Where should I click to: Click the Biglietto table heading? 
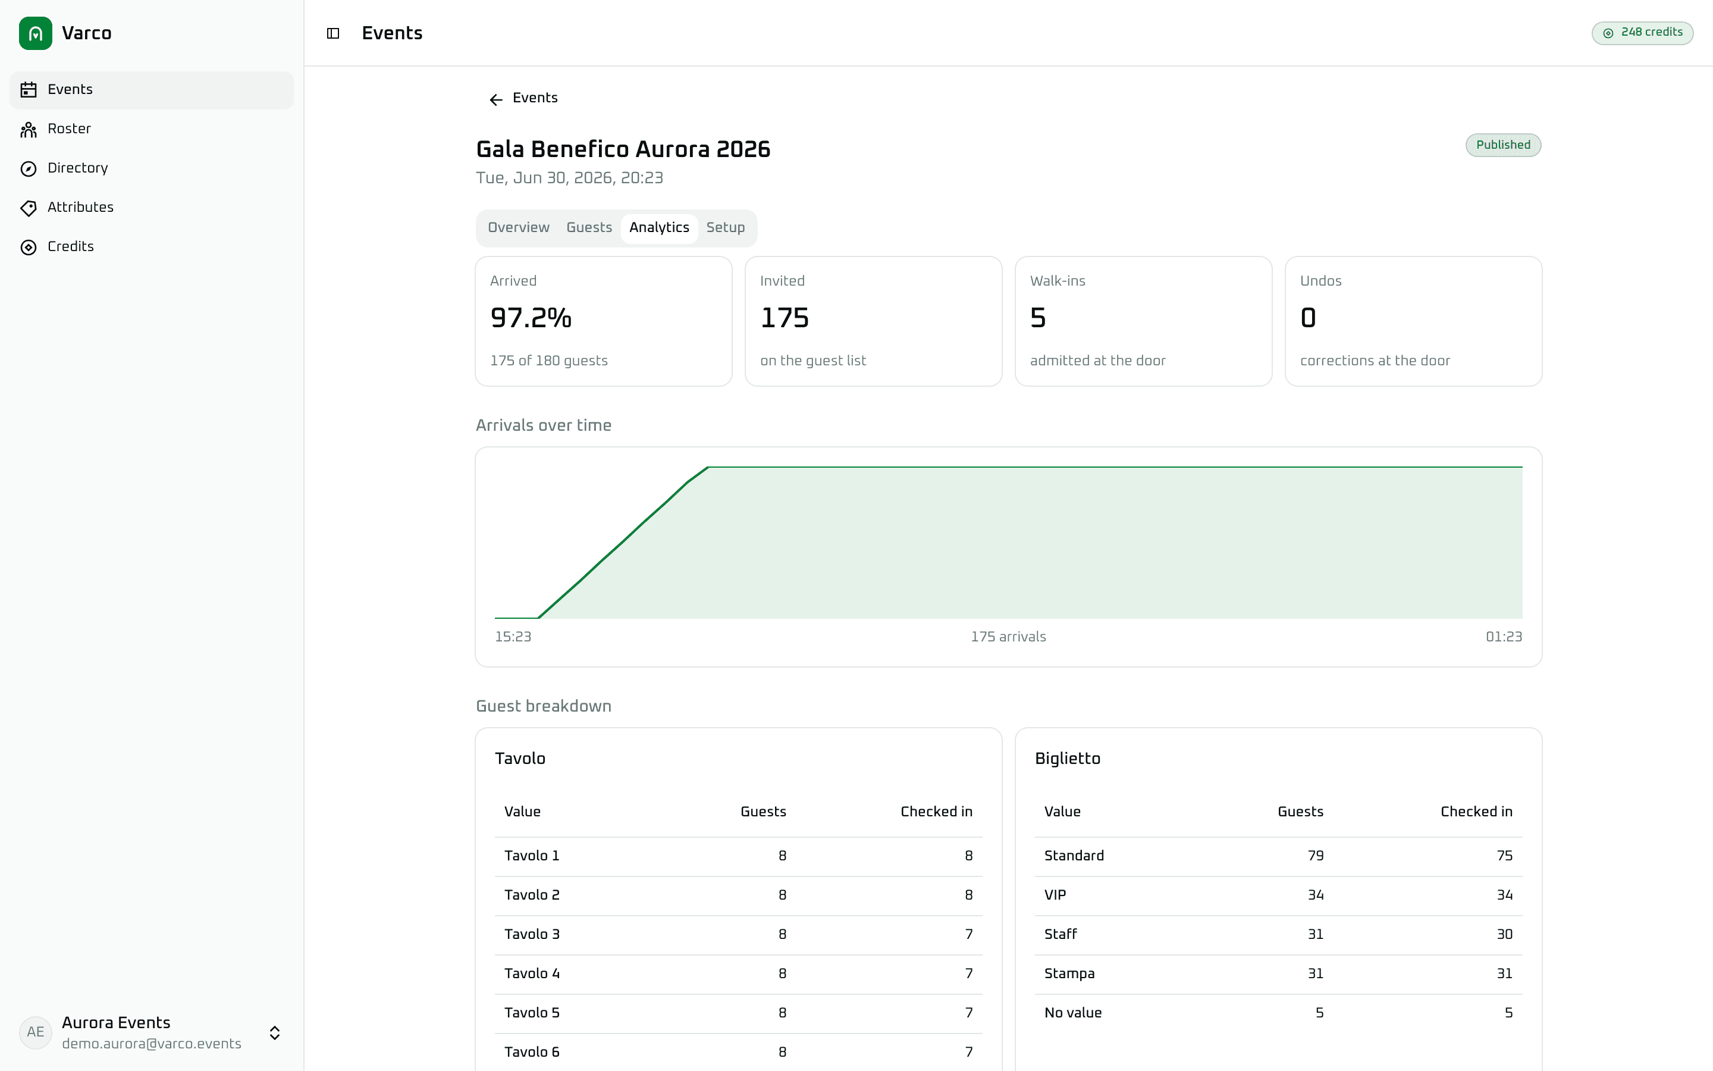click(x=1068, y=759)
